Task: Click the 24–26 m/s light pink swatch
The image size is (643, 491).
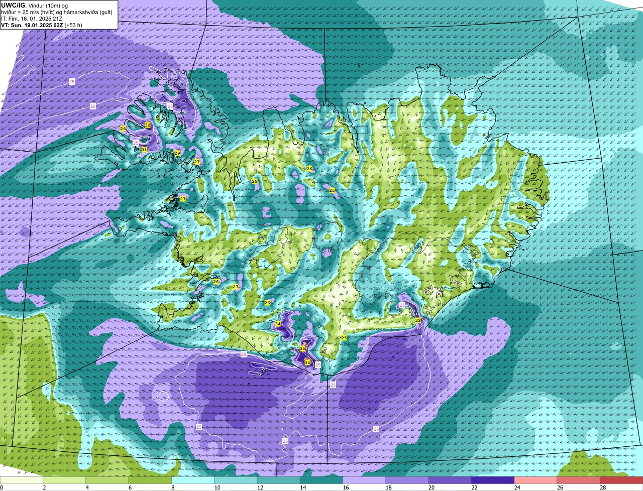Action: click(x=536, y=480)
